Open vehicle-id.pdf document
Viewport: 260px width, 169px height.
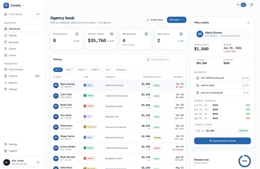(x=222, y=86)
